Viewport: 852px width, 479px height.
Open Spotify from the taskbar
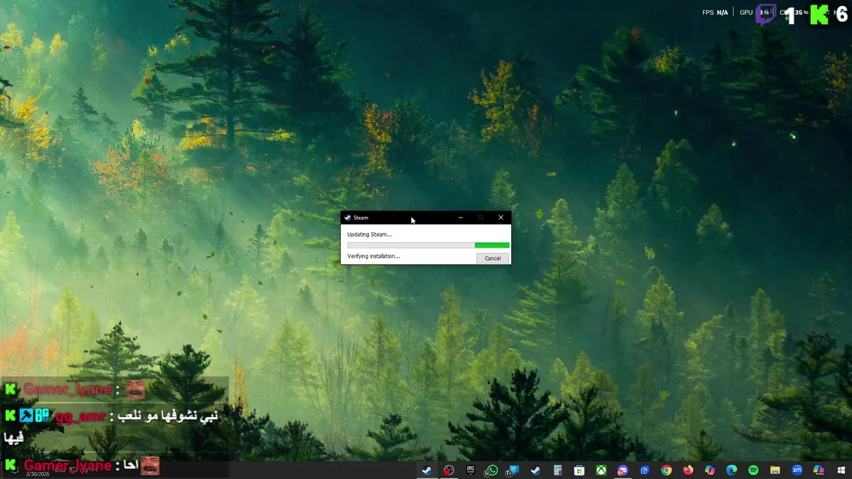pos(753,470)
